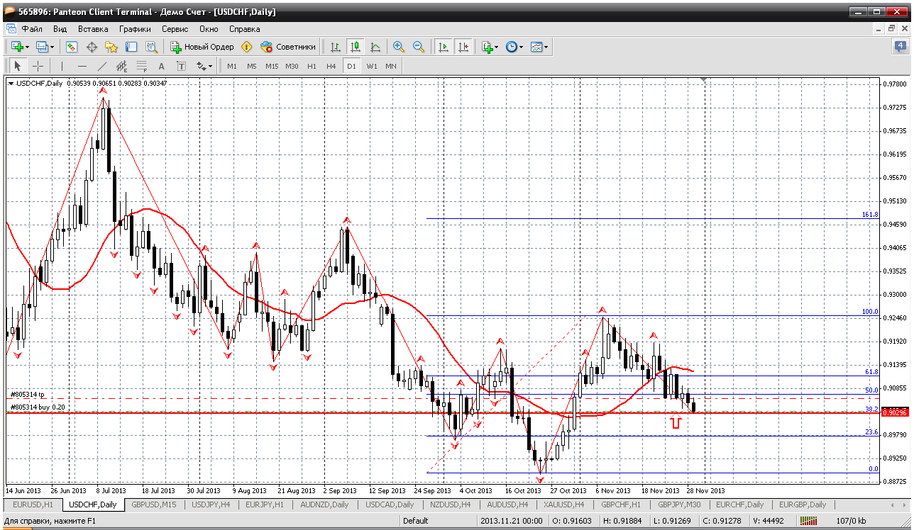Switch timeframe to M30

pos(292,66)
